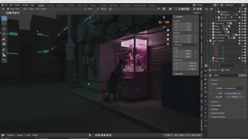Click the navigation gizmo Z axis

coord(164,17)
